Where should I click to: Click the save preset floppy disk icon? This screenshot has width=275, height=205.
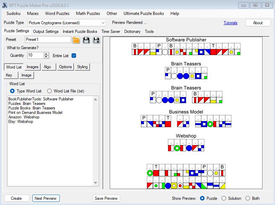click(86, 40)
